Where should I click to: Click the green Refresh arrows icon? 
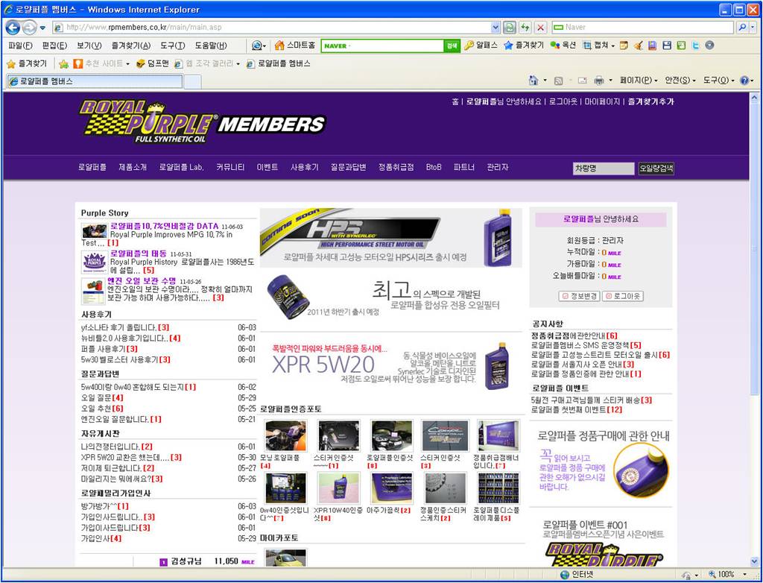tap(525, 28)
